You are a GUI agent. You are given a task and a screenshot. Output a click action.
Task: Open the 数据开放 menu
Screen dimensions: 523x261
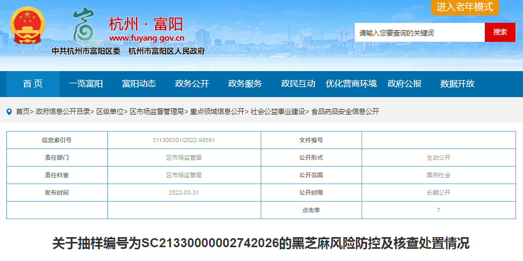[457, 84]
